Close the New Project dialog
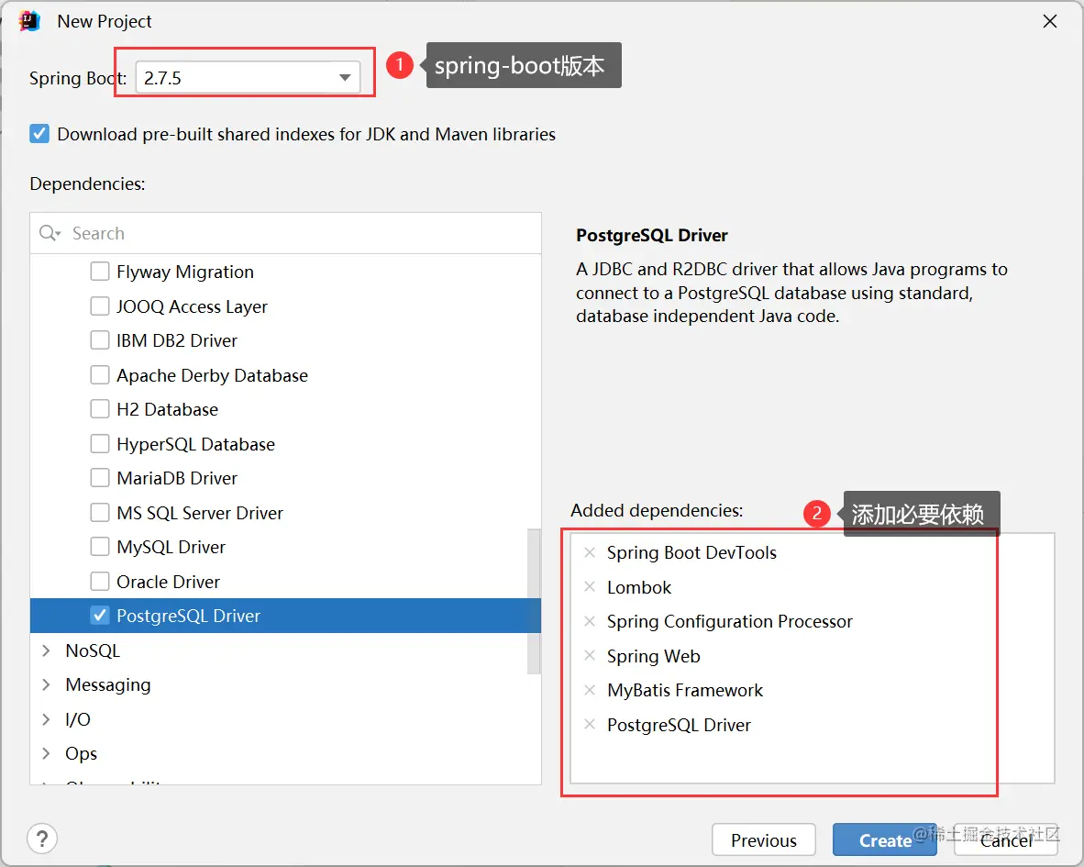 click(x=1049, y=21)
